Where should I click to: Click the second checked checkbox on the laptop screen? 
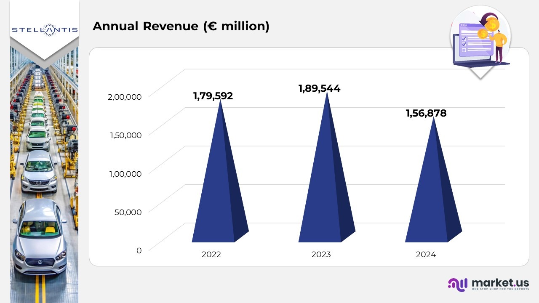(464, 43)
